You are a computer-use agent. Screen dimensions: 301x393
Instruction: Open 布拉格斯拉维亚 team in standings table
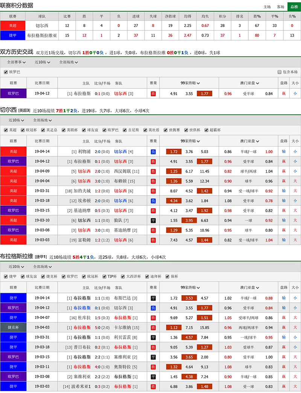tap(42, 35)
